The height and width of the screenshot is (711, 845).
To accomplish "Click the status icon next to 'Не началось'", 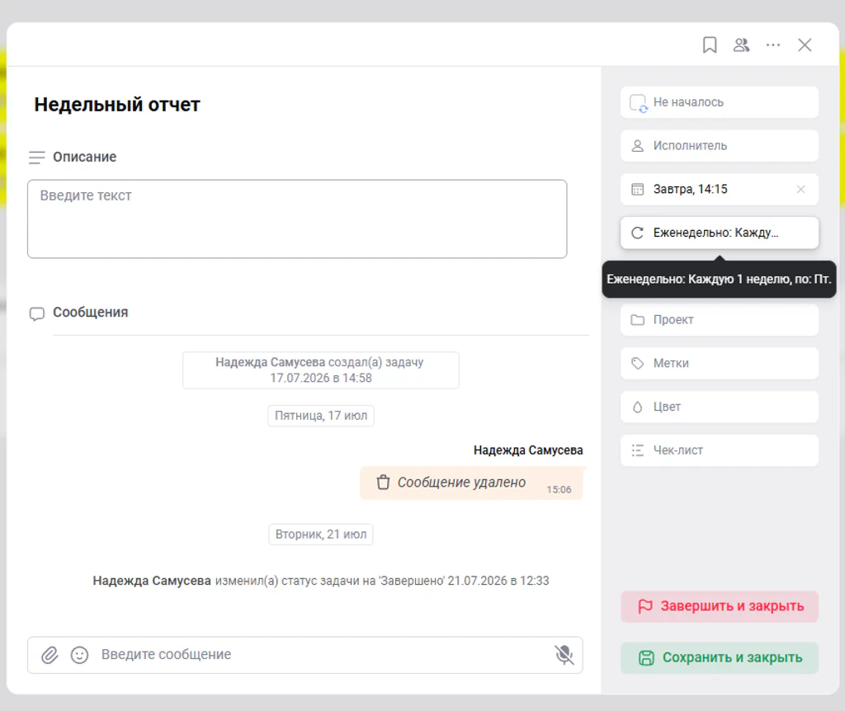I will (639, 103).
